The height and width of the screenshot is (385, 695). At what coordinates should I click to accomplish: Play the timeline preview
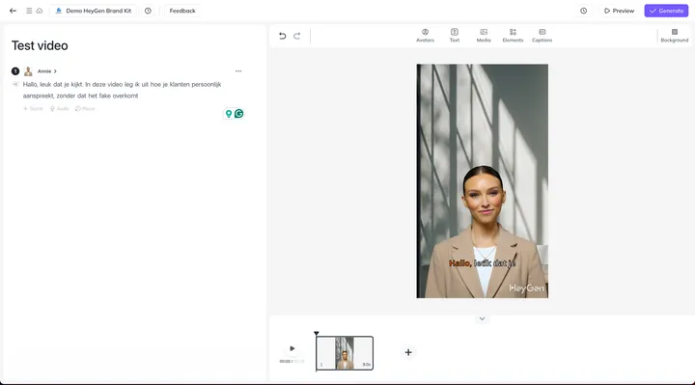pyautogui.click(x=292, y=348)
